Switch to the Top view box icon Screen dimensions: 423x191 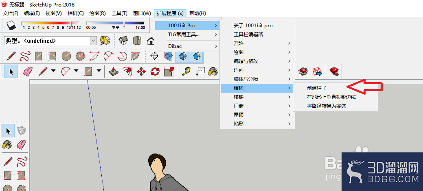(137, 41)
